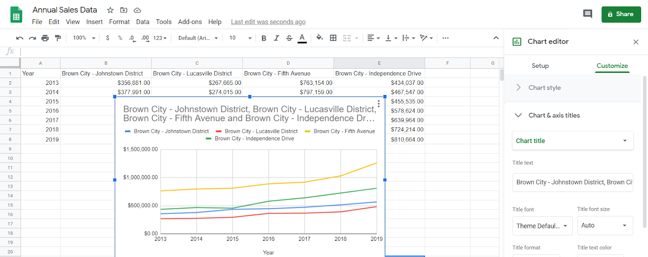This screenshot has height=257, width=648.
Task: Open the Borders tool
Action: tap(333, 38)
